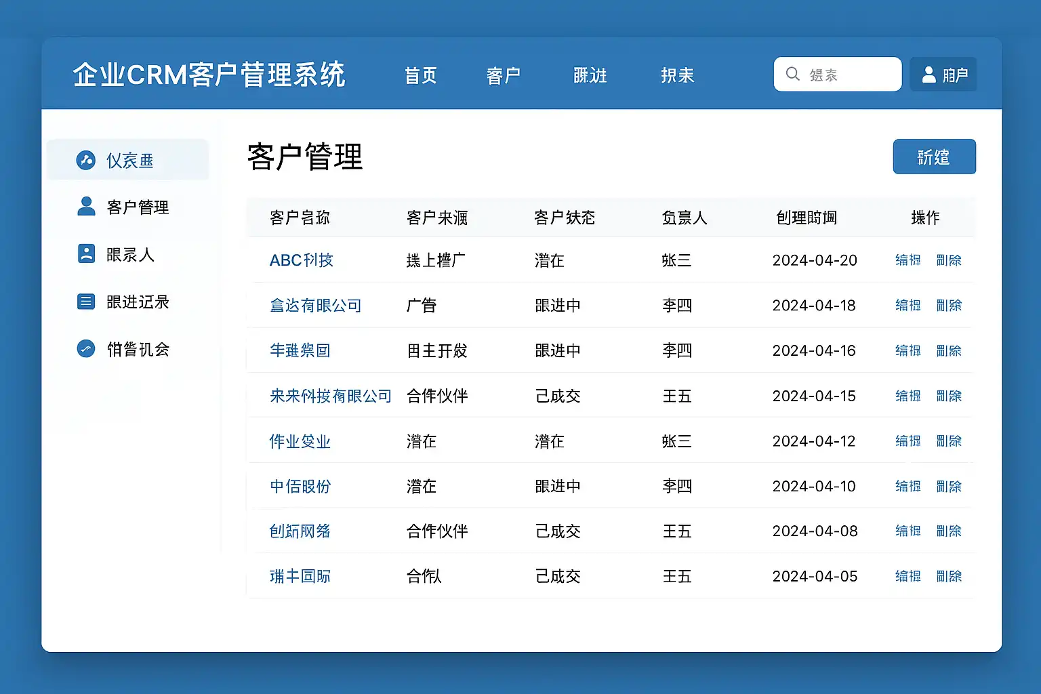Click the list icon beside 跟进记录 in sidebar

(86, 301)
